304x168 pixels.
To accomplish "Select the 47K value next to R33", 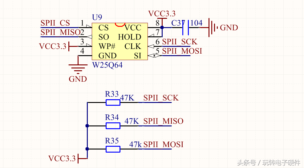I will point(127,98).
